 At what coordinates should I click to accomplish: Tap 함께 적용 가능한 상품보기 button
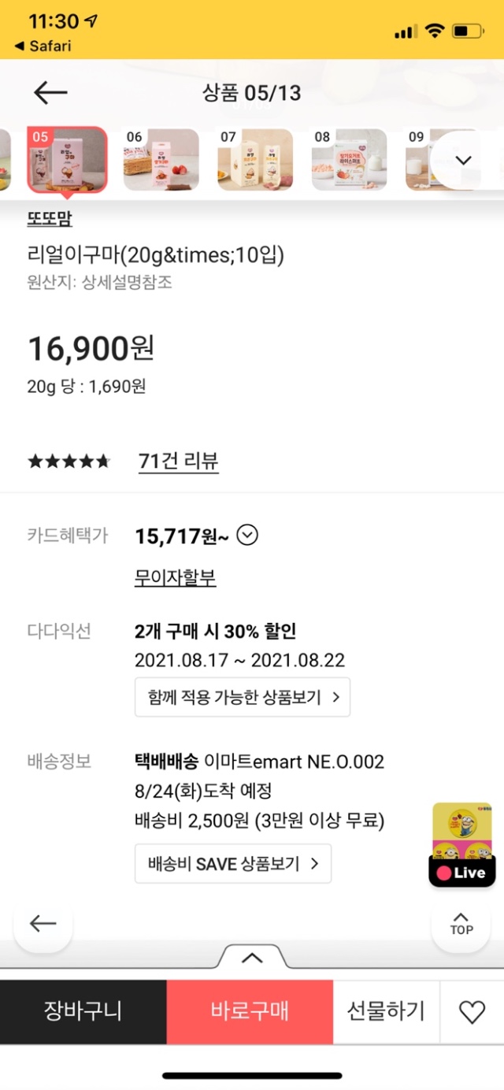pos(243,697)
